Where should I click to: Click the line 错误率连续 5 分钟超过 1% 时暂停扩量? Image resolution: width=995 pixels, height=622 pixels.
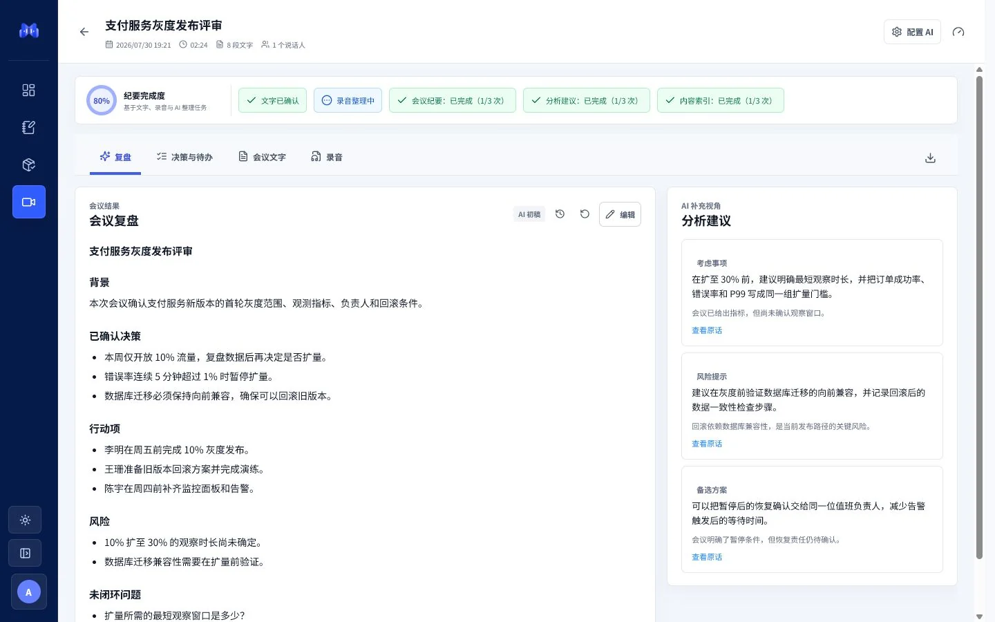click(x=189, y=377)
